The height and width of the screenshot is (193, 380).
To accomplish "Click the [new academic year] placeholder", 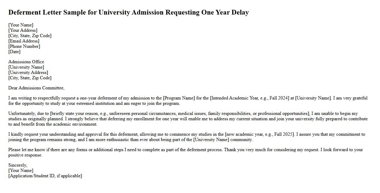I will click(x=259, y=134).
